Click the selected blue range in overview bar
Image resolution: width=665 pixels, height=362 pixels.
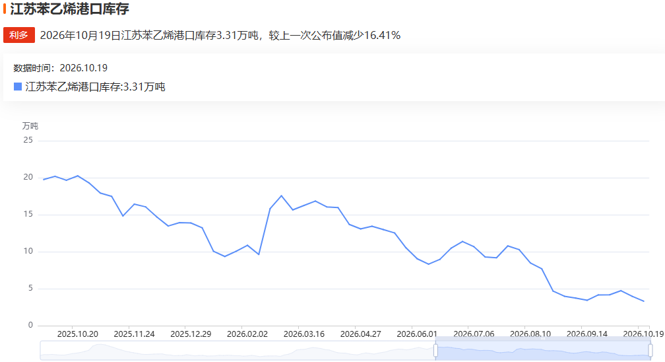coord(543,351)
